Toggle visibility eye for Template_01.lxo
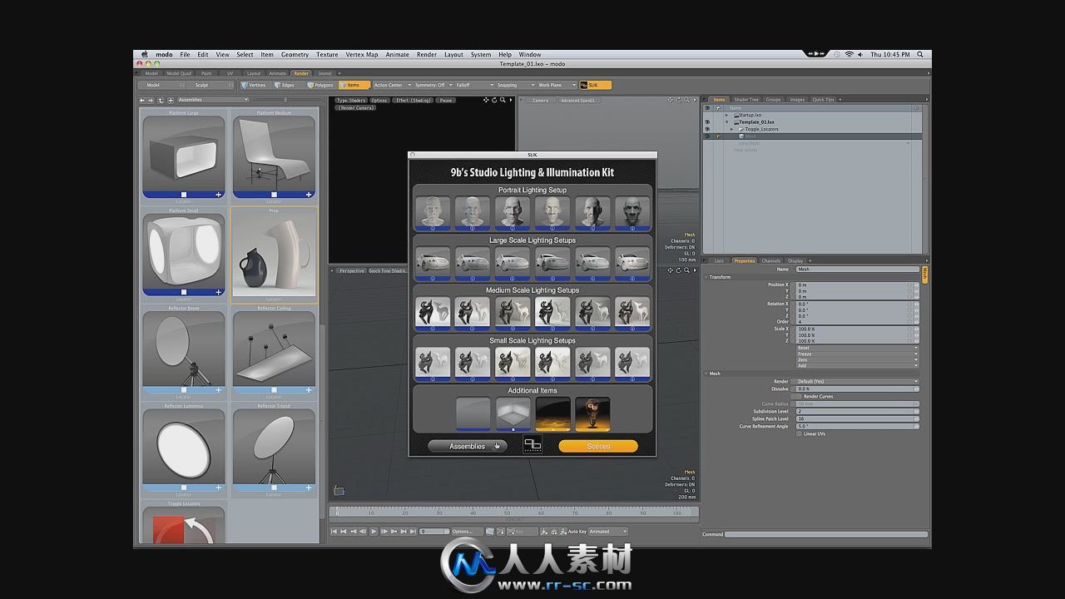The height and width of the screenshot is (599, 1065). [x=707, y=122]
